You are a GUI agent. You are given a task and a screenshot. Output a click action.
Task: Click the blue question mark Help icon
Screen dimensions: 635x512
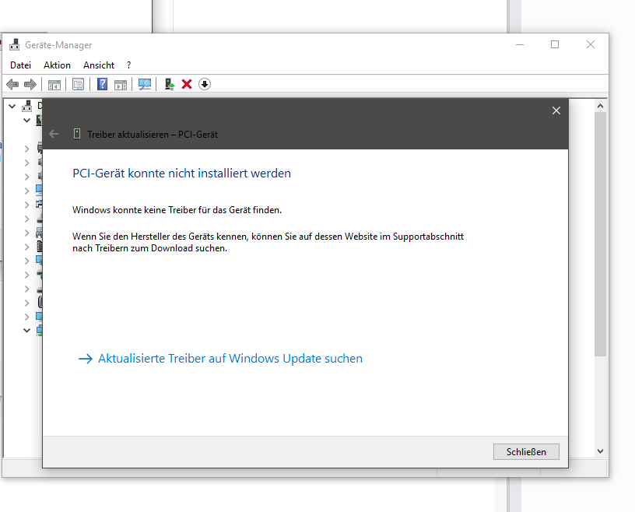(x=103, y=84)
